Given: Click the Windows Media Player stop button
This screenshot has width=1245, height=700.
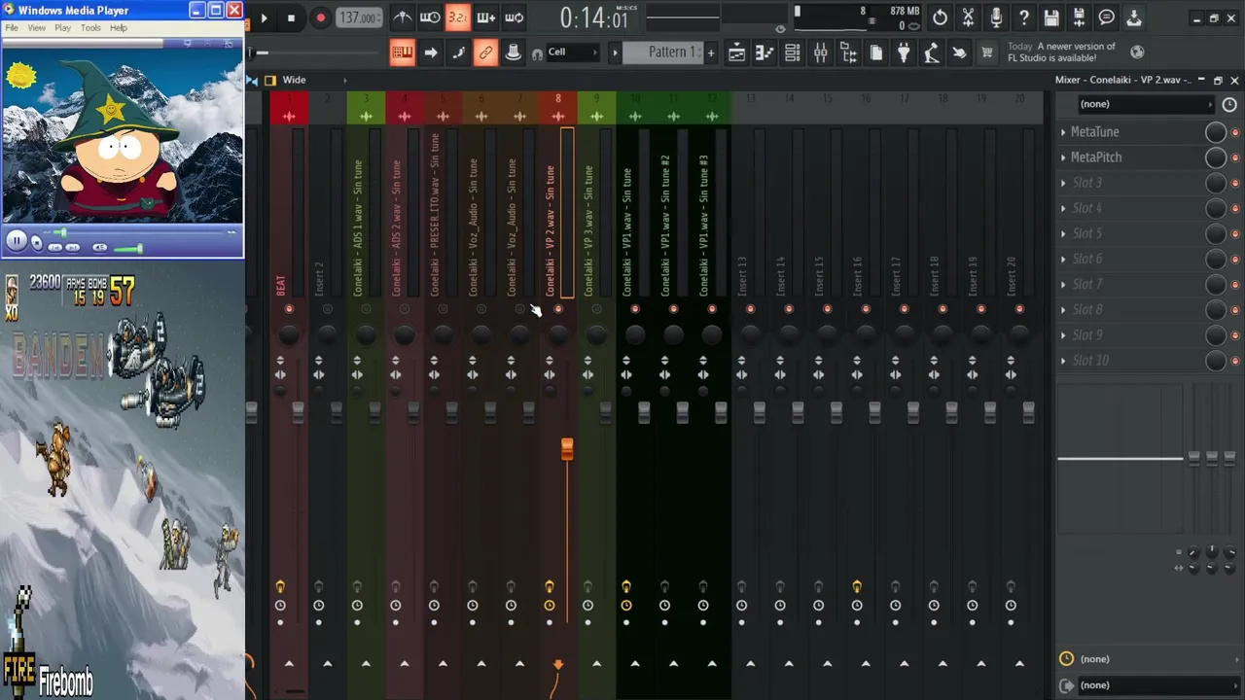Looking at the screenshot, I should point(36,242).
